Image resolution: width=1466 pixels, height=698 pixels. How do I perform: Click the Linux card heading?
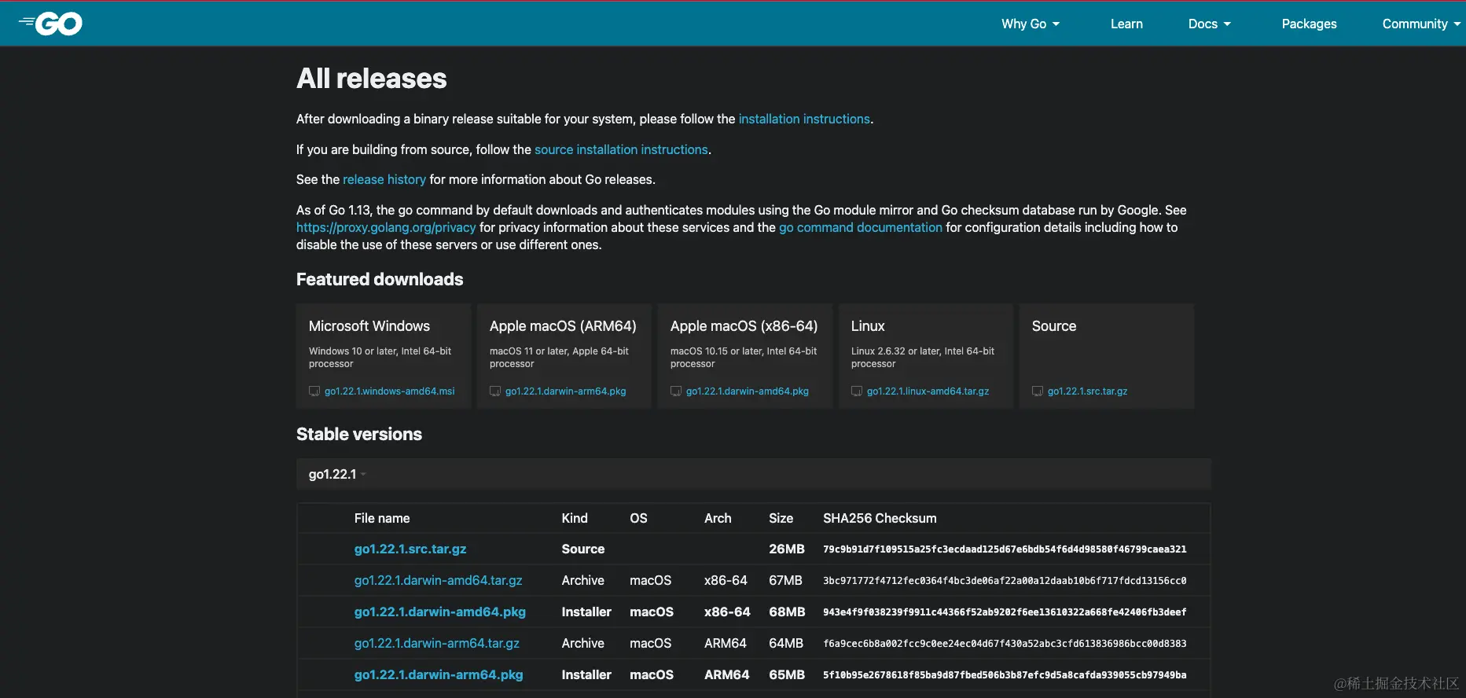point(868,326)
